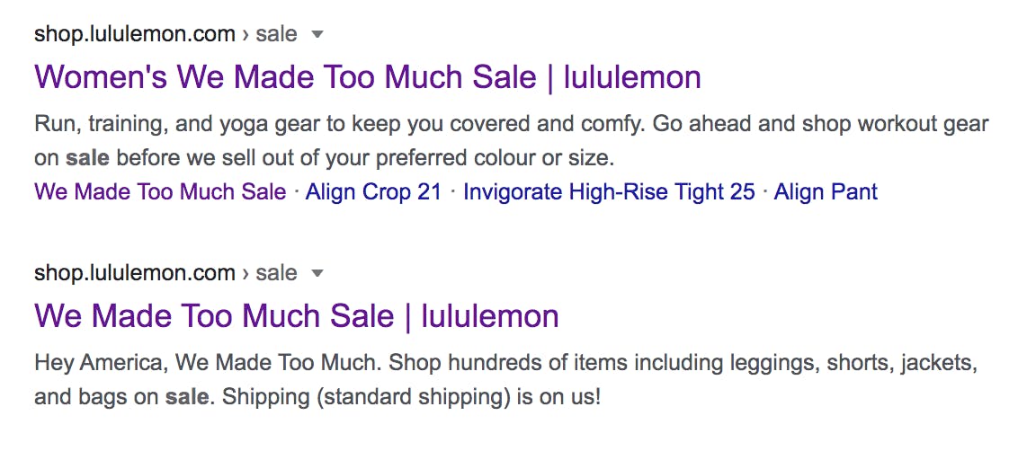The image size is (1027, 451).
Task: Go to the "Align Pant" sitelink
Action: pos(826,191)
